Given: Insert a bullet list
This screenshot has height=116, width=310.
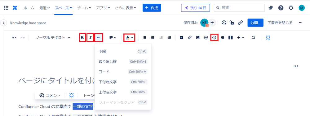Looking at the screenshot, I should (x=144, y=38).
